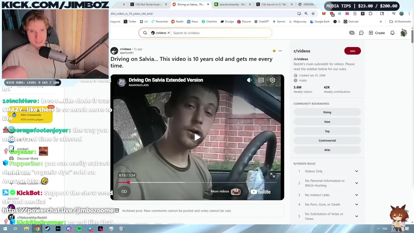This screenshot has height=233, width=414.
Task: Open Spotify from the taskbar
Action: (79, 229)
